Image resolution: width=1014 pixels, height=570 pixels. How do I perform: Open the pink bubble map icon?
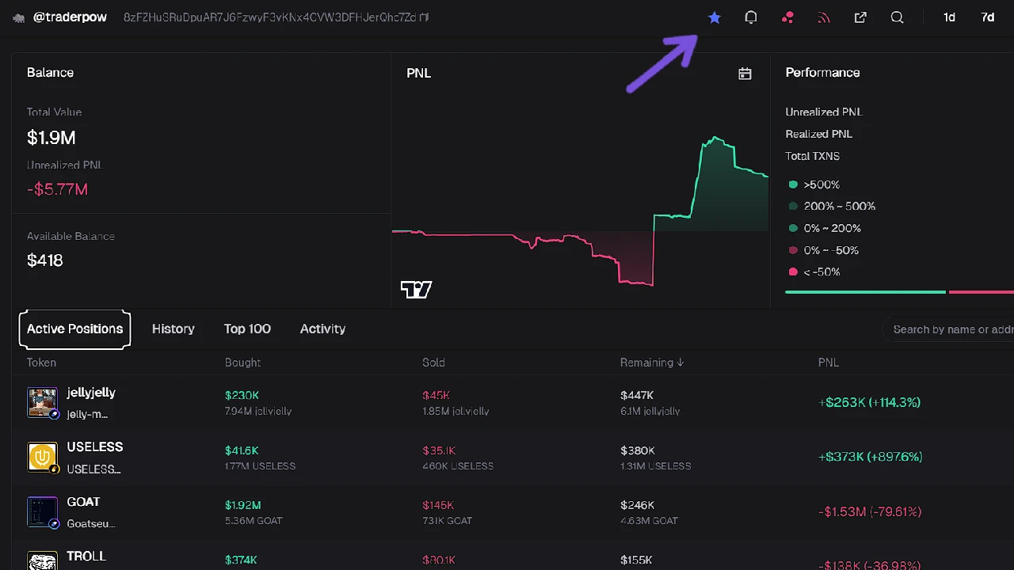click(x=787, y=17)
